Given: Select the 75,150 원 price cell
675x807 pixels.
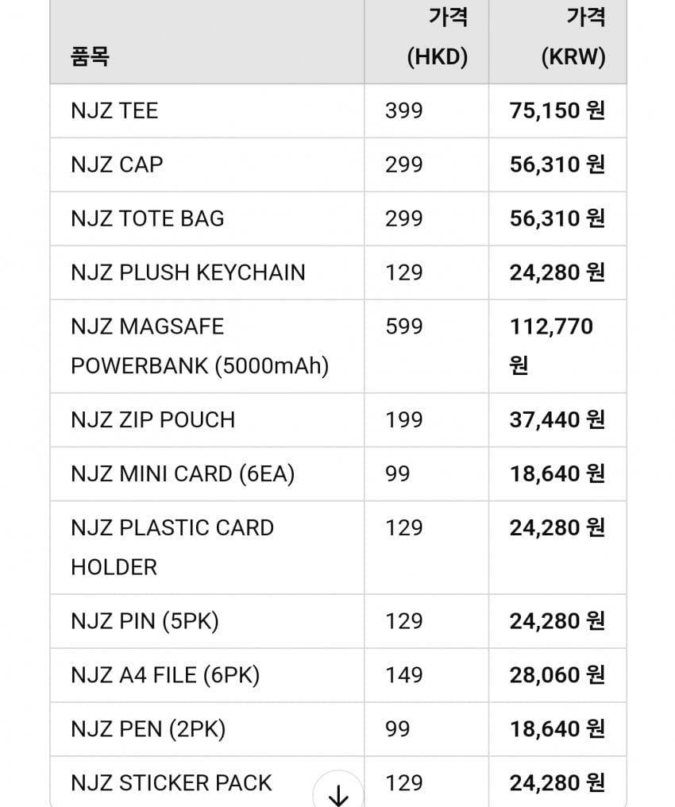Looking at the screenshot, I should click(x=557, y=110).
